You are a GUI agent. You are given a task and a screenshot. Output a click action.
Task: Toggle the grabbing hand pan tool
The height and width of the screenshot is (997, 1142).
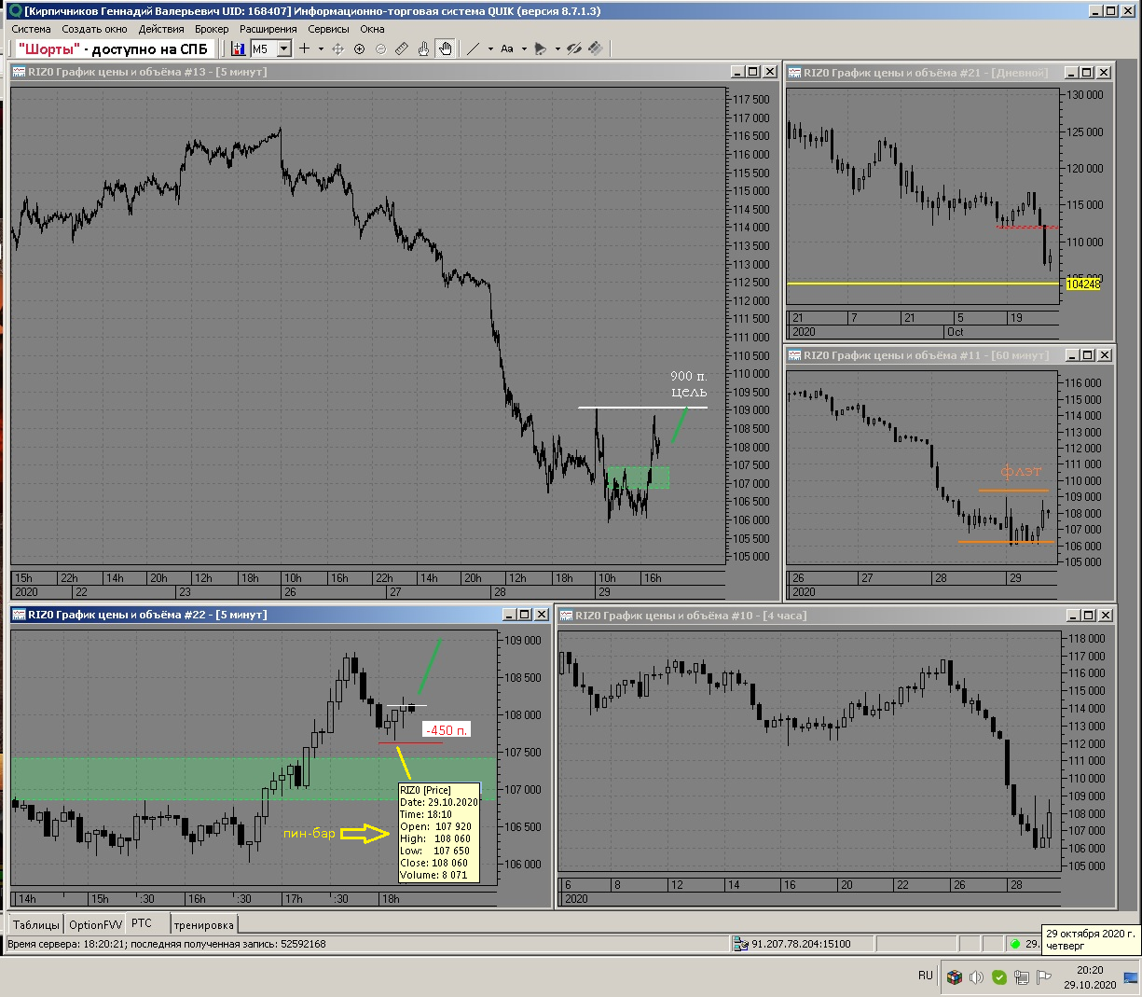[x=446, y=48]
